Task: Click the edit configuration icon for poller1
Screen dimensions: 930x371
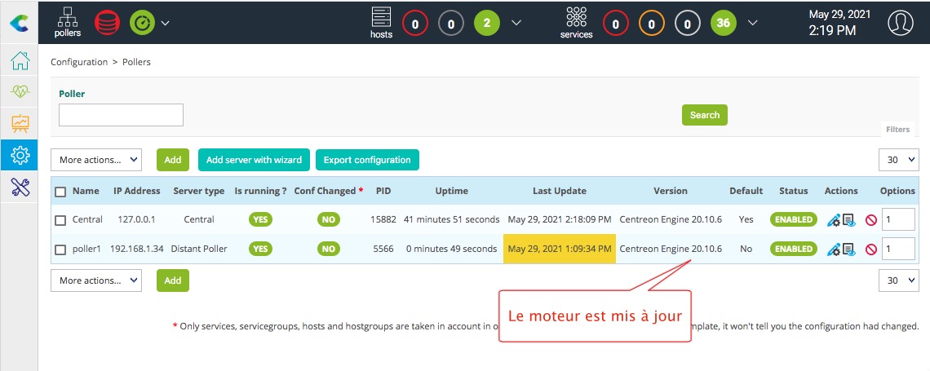Action: point(833,250)
